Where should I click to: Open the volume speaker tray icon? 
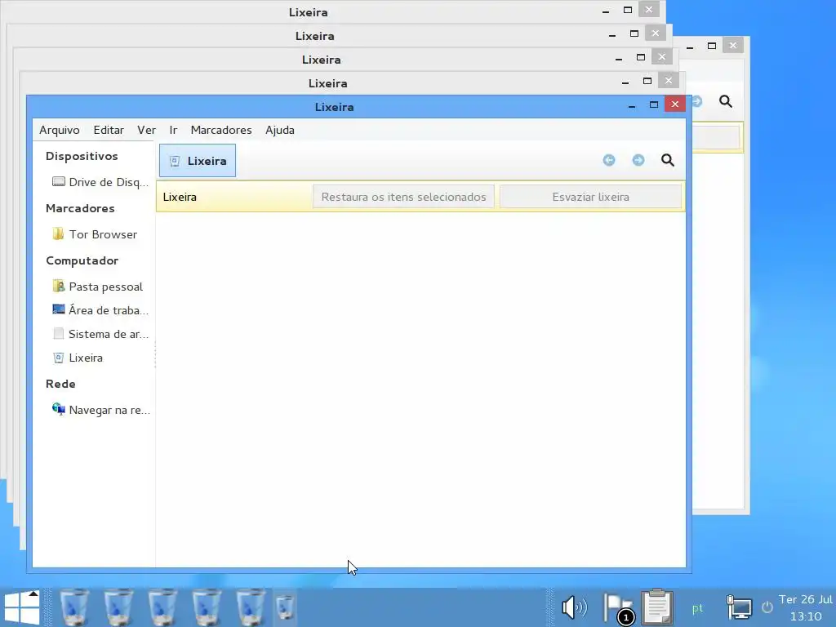click(574, 607)
